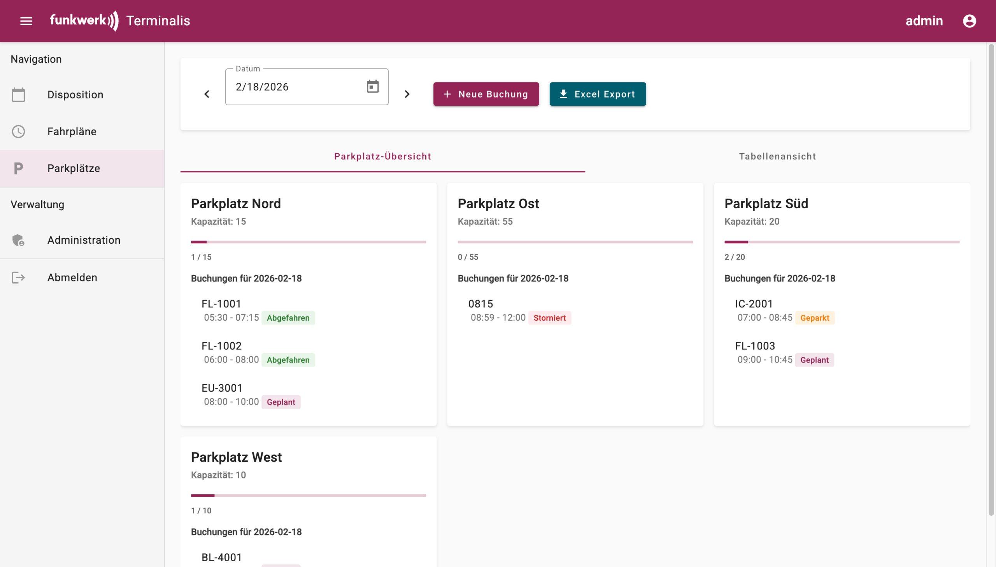Open booking FL-1001 in Parkplatz Nord
Image resolution: width=996 pixels, height=567 pixels.
[x=221, y=304]
